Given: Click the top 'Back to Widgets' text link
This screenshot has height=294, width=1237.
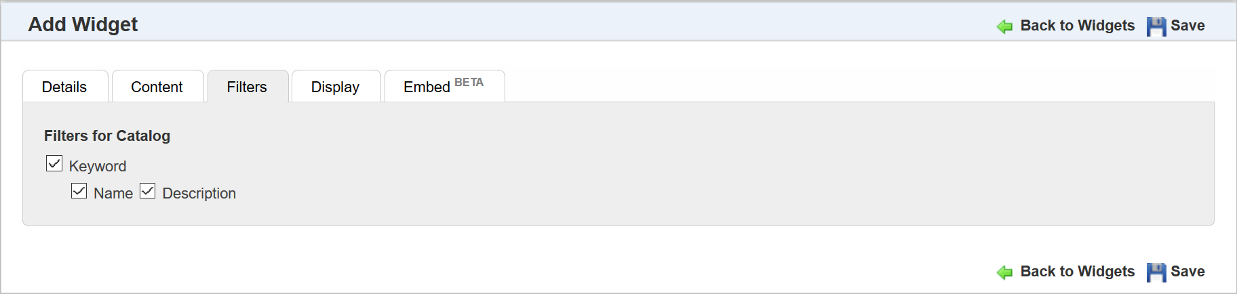Looking at the screenshot, I should (x=1077, y=26).
